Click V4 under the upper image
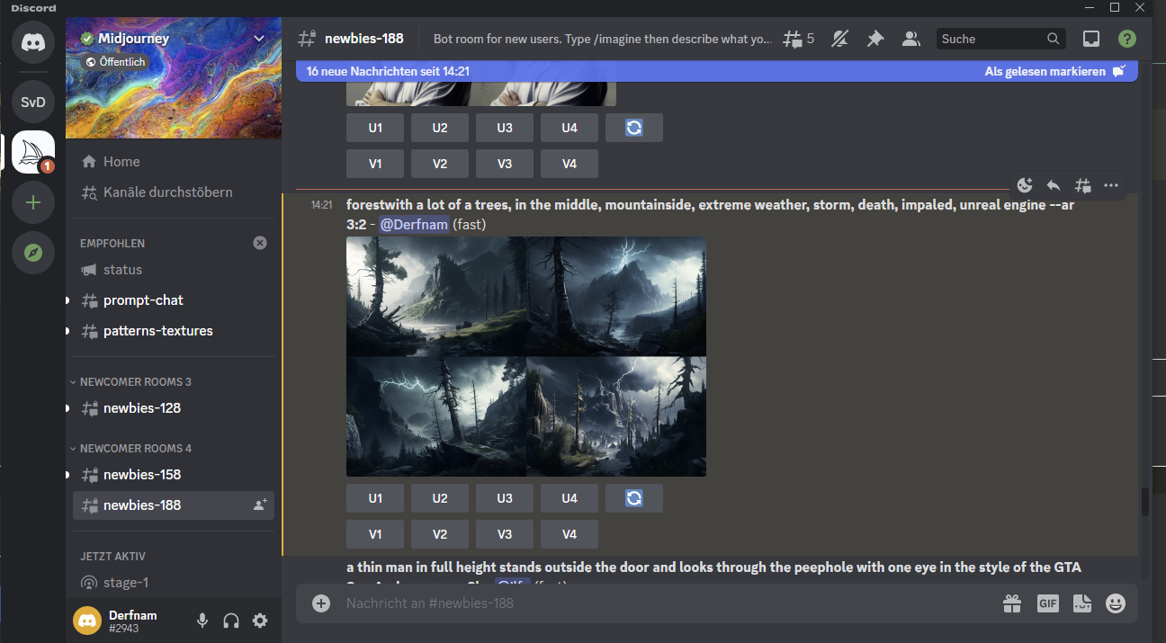1166x643 pixels. click(570, 164)
